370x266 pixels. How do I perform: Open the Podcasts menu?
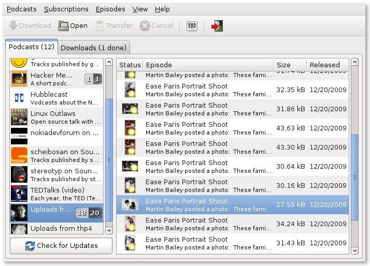(x=21, y=9)
